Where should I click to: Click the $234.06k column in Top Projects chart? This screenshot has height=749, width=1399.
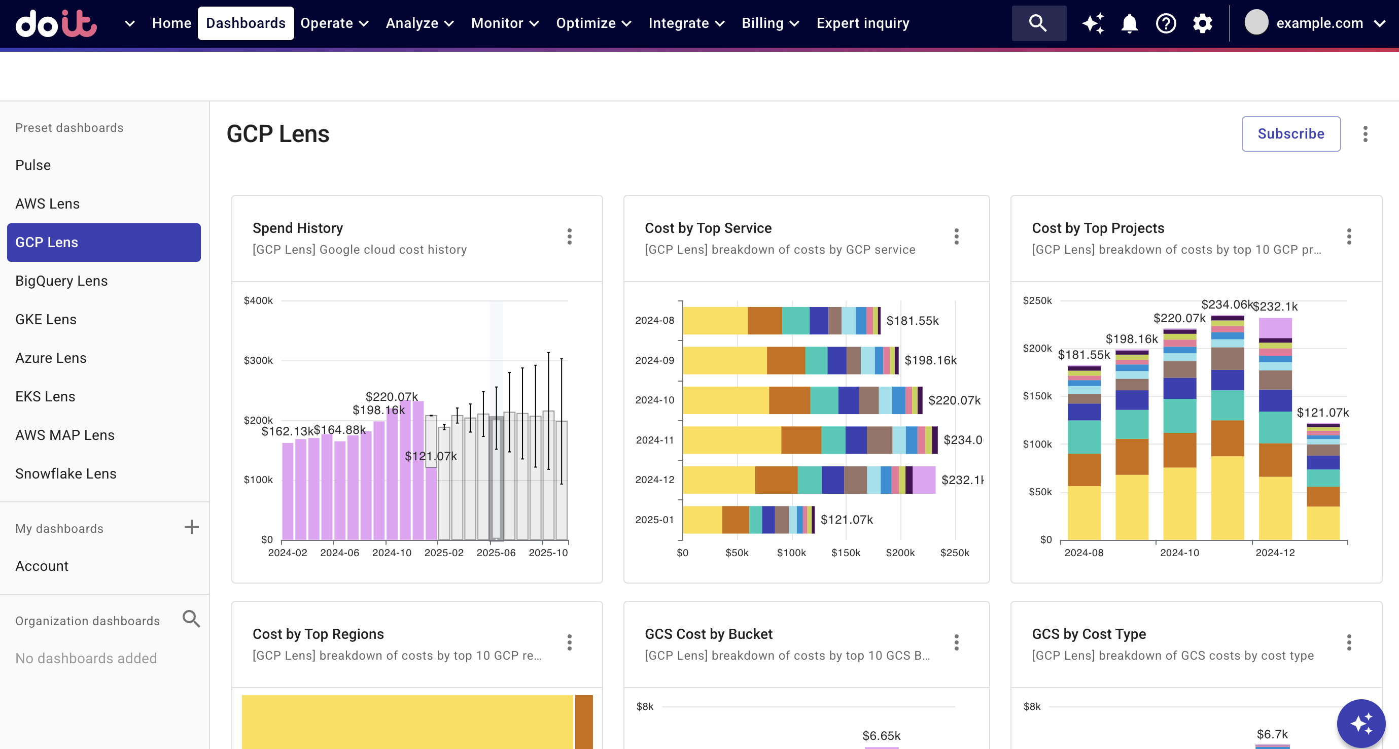point(1228,427)
